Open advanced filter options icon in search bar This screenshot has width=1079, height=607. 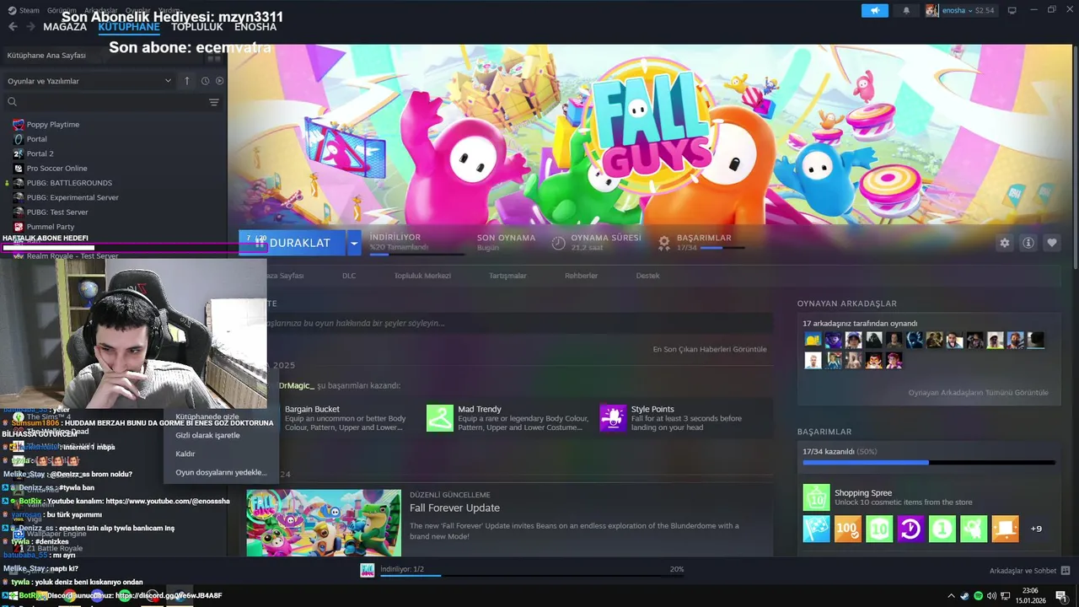coord(214,102)
